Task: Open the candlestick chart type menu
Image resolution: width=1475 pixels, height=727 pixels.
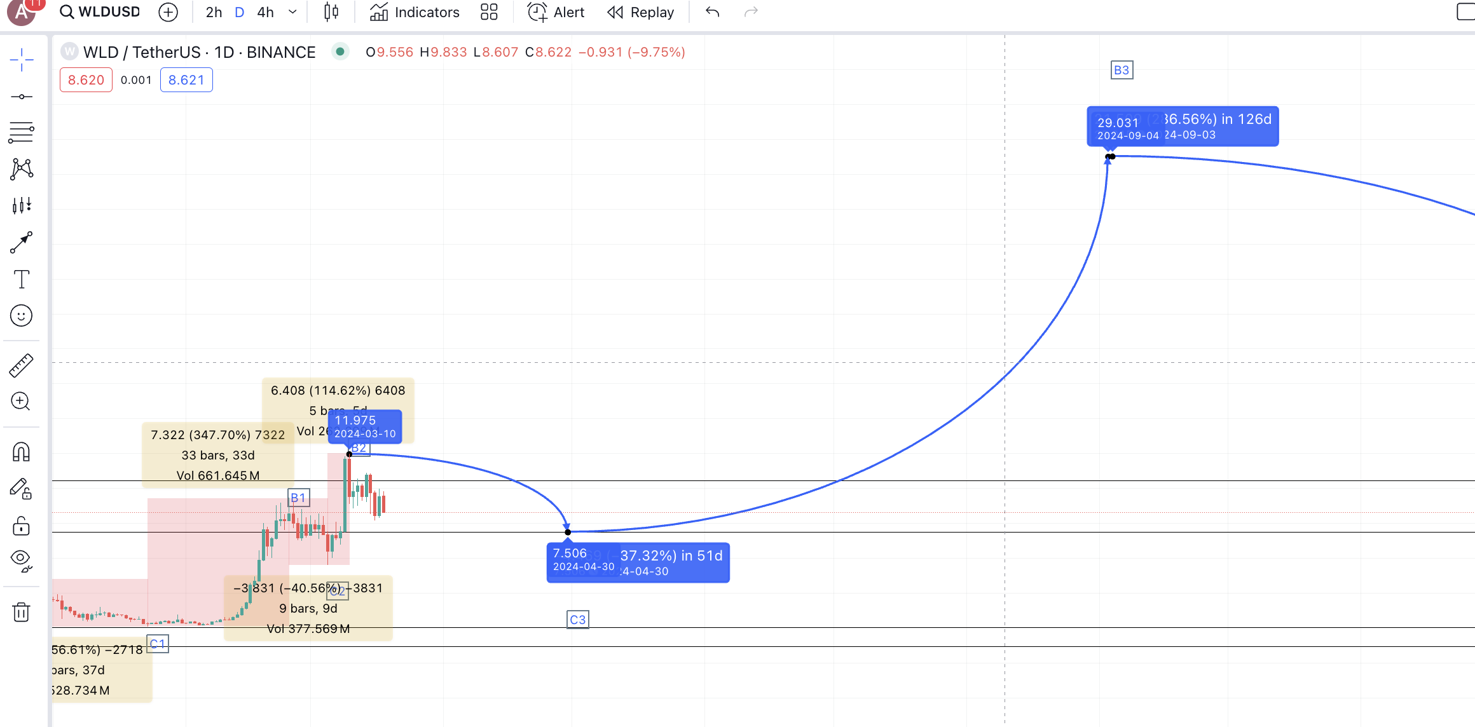Action: (331, 12)
